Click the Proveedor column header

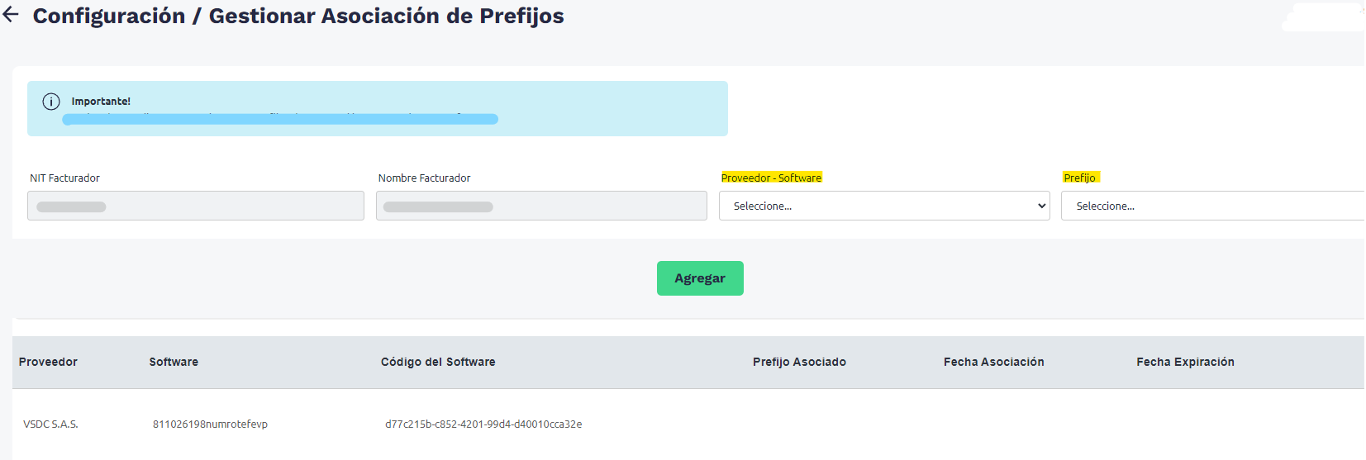[x=48, y=362]
